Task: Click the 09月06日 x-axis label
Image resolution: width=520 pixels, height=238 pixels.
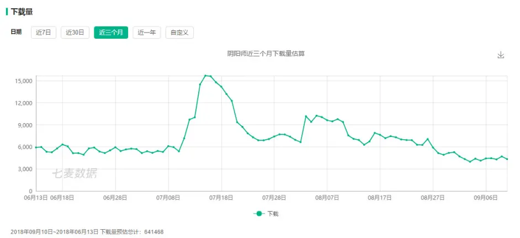Action: (x=486, y=198)
